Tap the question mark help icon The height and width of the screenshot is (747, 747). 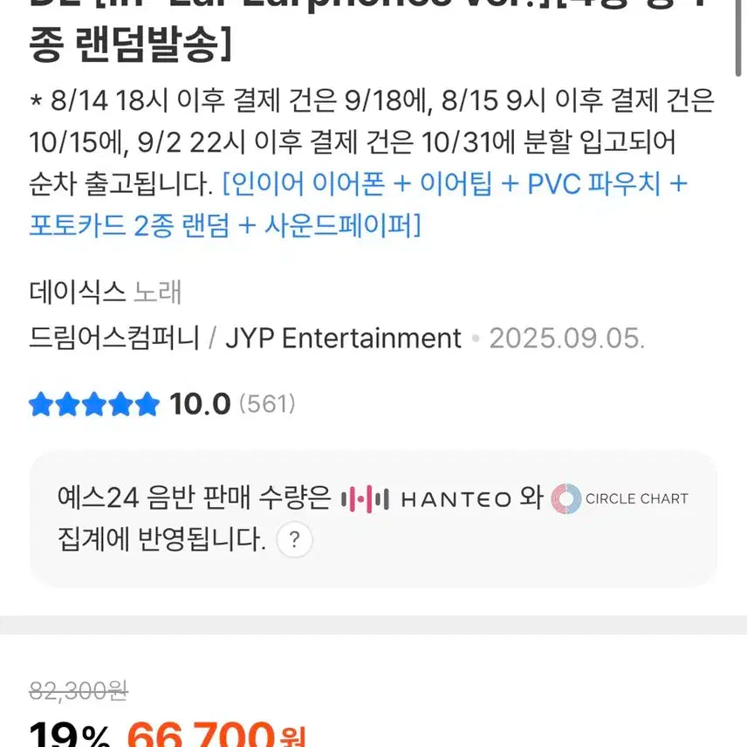[x=294, y=540]
